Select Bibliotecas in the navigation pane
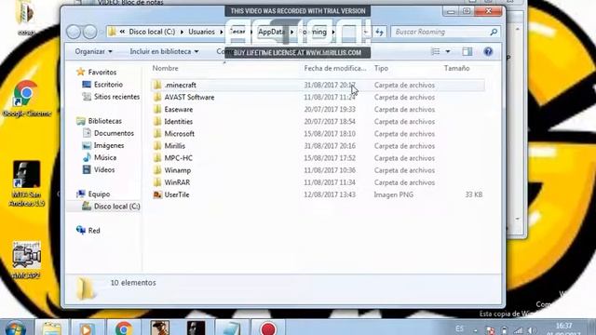This screenshot has width=596, height=335. coord(105,121)
